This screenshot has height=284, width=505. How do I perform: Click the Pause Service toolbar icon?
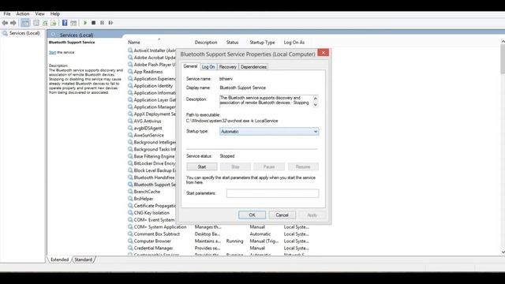coord(102,23)
